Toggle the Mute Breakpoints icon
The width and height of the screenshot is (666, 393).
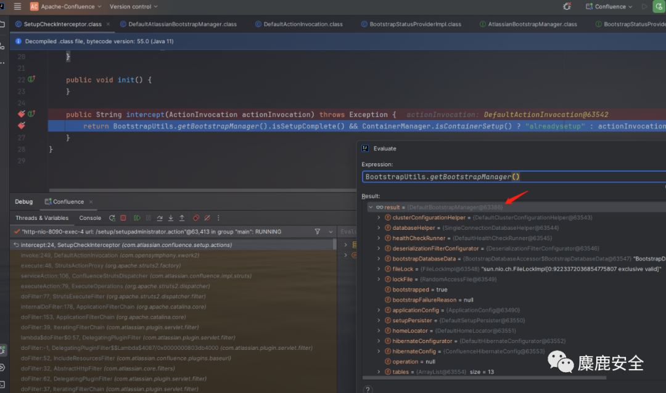click(x=207, y=217)
